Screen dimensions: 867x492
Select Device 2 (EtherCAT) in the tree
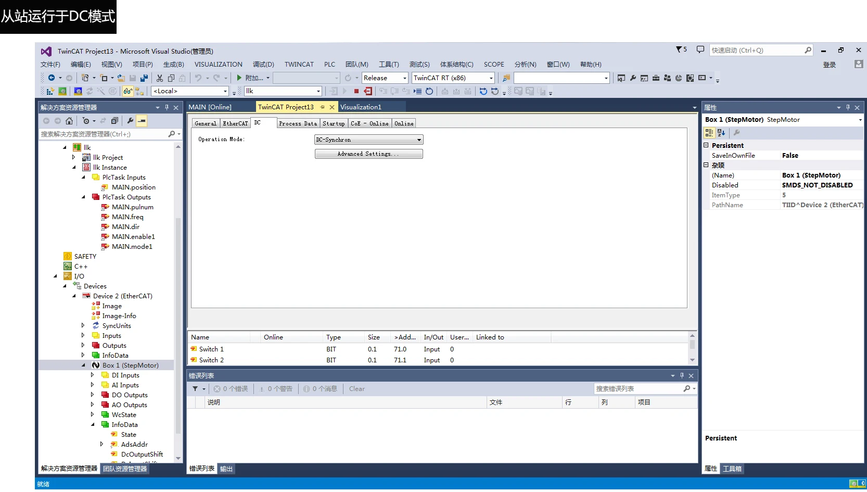pyautogui.click(x=123, y=296)
